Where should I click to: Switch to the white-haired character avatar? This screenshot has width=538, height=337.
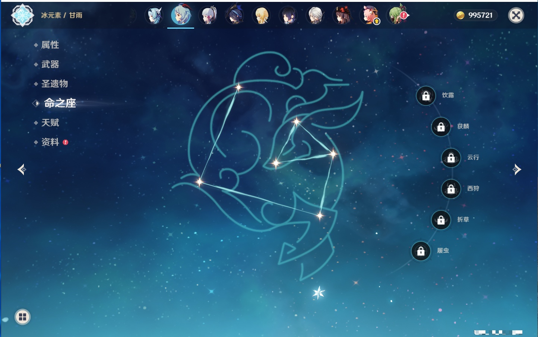tap(315, 15)
